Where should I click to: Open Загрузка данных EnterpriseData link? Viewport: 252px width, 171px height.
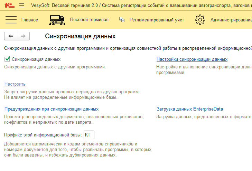click(190, 109)
